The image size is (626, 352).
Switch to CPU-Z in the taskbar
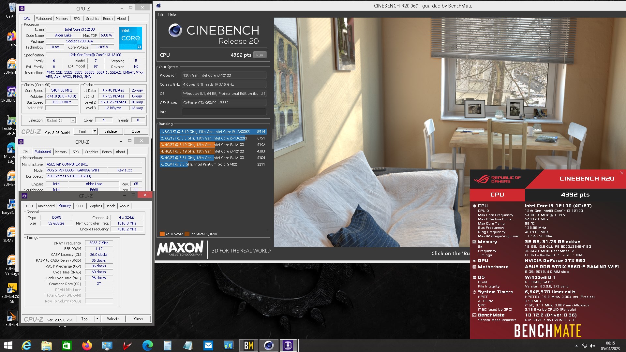click(288, 345)
